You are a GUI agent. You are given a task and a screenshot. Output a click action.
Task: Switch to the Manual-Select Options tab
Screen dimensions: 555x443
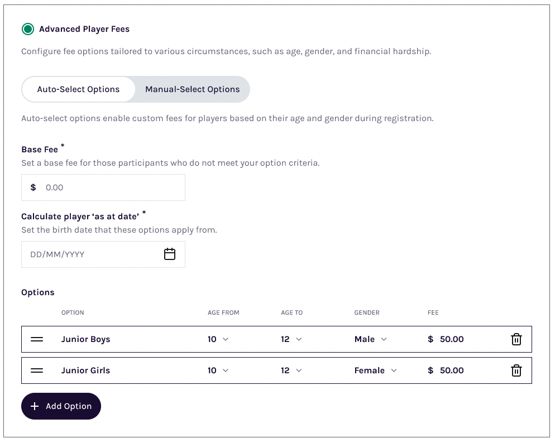(x=192, y=89)
